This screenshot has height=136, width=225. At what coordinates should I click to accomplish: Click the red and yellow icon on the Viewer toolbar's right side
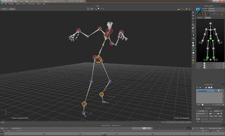[x=179, y=9]
